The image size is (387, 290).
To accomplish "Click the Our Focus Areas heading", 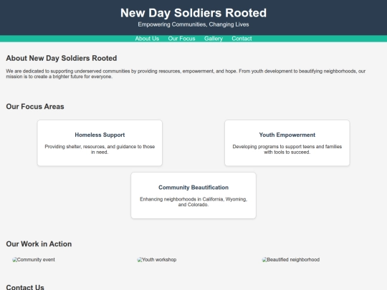I will (35, 107).
